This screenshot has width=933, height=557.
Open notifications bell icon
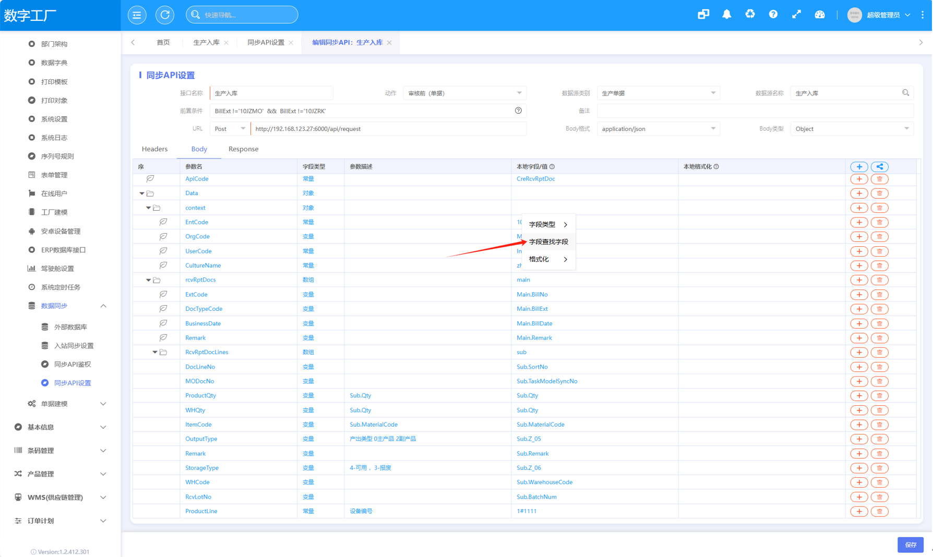point(726,15)
